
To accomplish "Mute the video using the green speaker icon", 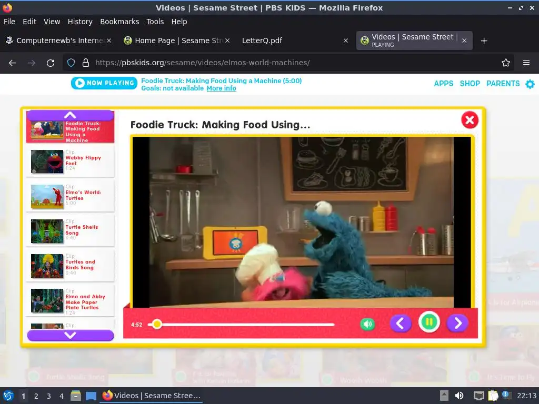I will tap(367, 324).
